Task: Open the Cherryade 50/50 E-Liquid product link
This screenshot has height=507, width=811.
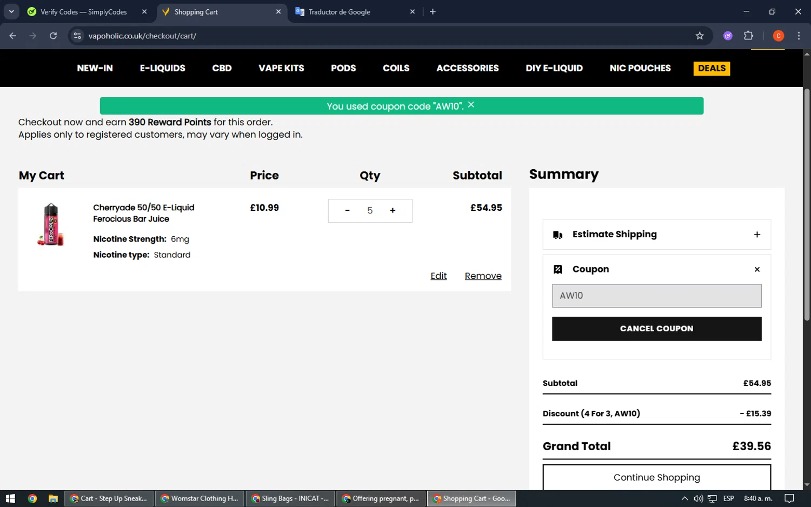Action: (143, 213)
